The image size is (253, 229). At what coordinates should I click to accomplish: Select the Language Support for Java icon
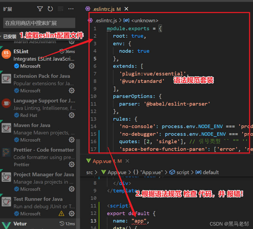click(6, 103)
